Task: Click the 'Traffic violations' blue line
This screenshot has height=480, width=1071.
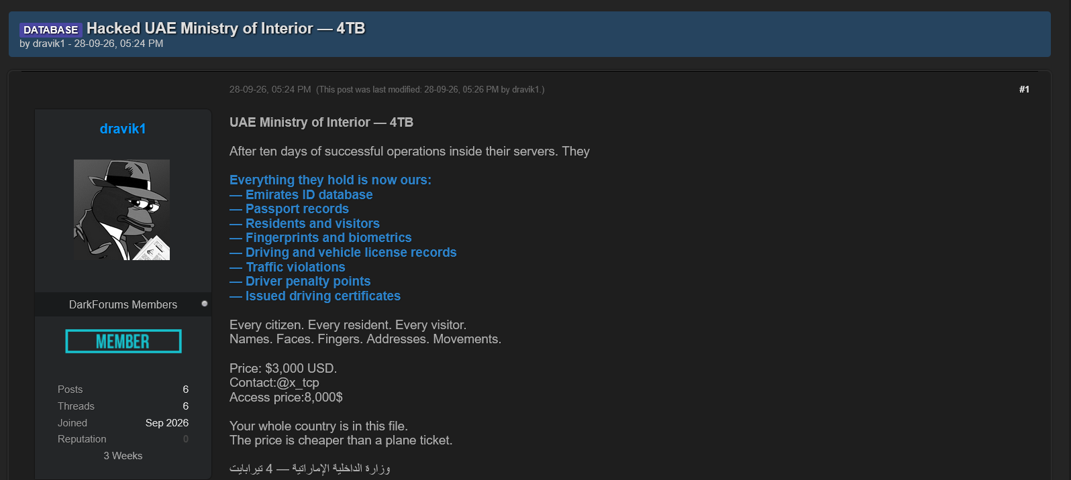Action: click(x=287, y=267)
